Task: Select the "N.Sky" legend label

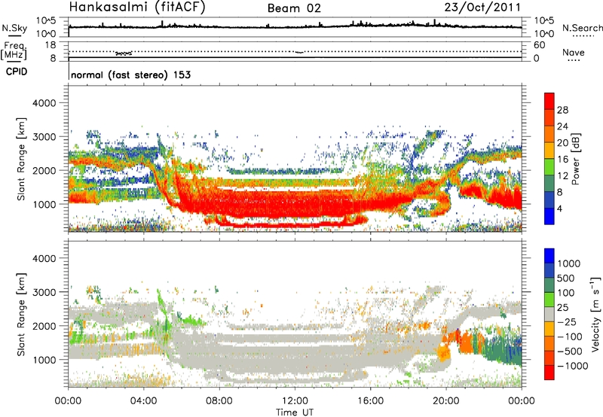Action: 14,28
